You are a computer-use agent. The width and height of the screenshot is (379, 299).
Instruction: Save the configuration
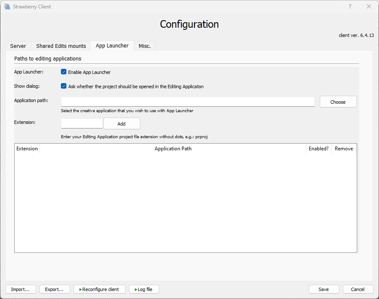coord(324,289)
